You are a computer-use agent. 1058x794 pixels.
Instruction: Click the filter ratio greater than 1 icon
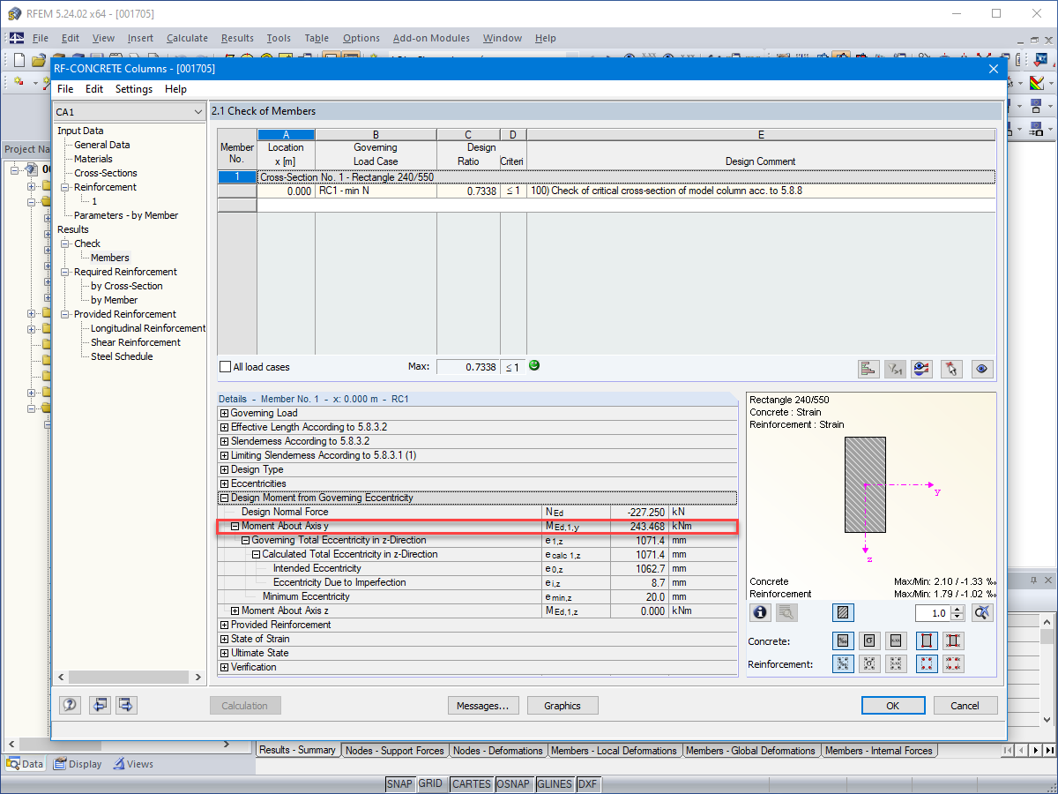tap(896, 369)
